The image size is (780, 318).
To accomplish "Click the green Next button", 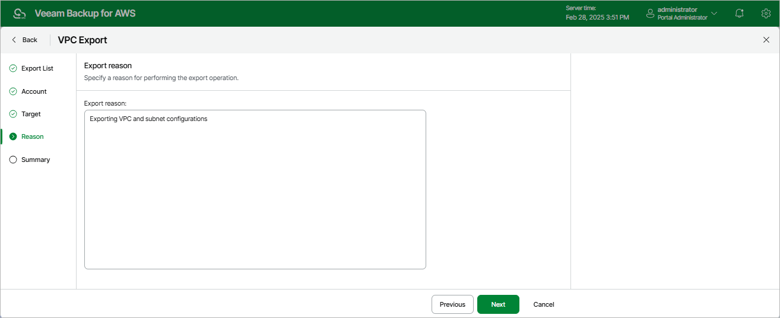I will [x=498, y=304].
